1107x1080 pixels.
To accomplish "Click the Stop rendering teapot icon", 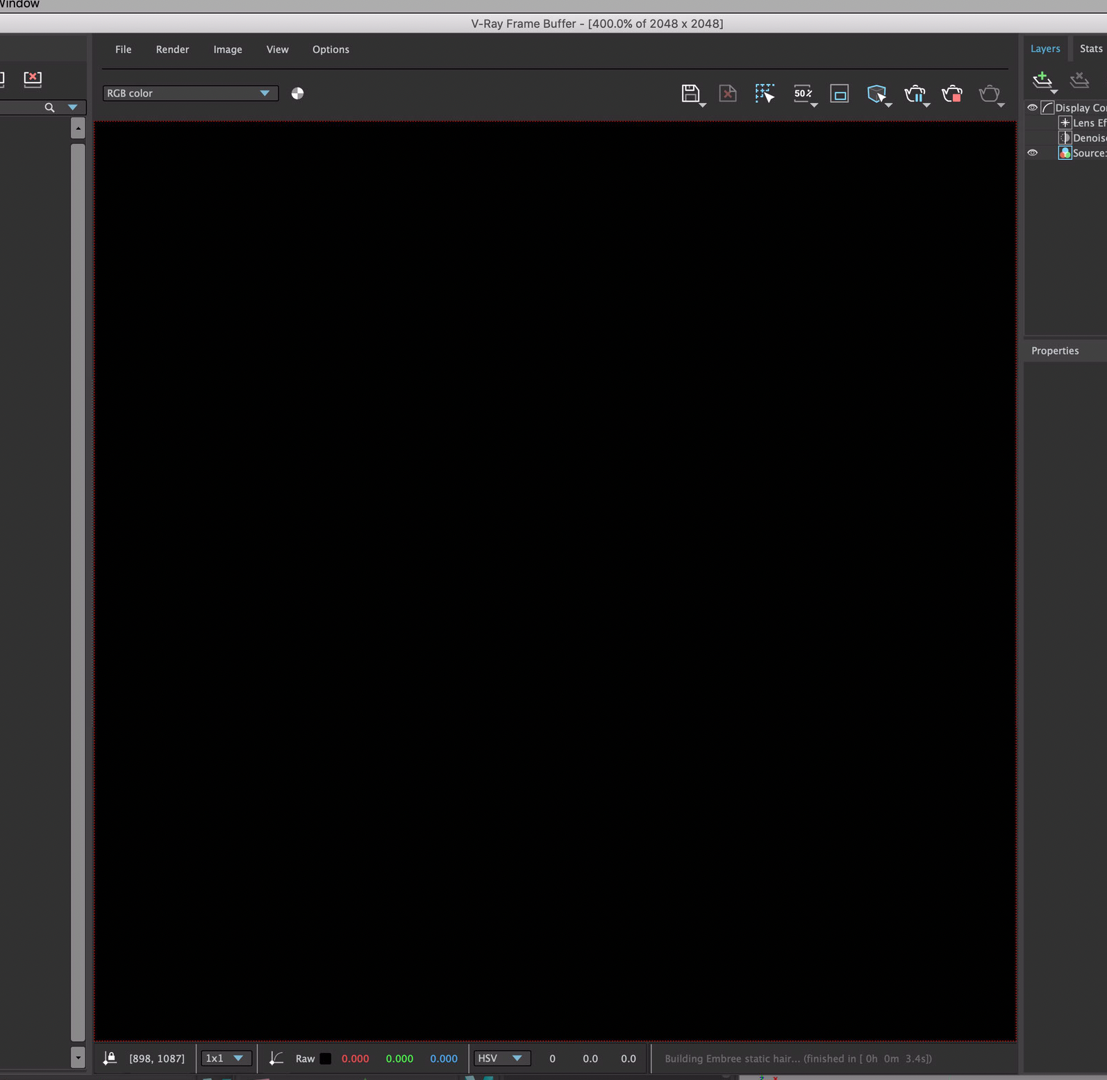I will click(x=952, y=93).
